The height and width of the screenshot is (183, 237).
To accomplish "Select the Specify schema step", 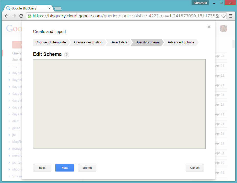I will (x=148, y=42).
